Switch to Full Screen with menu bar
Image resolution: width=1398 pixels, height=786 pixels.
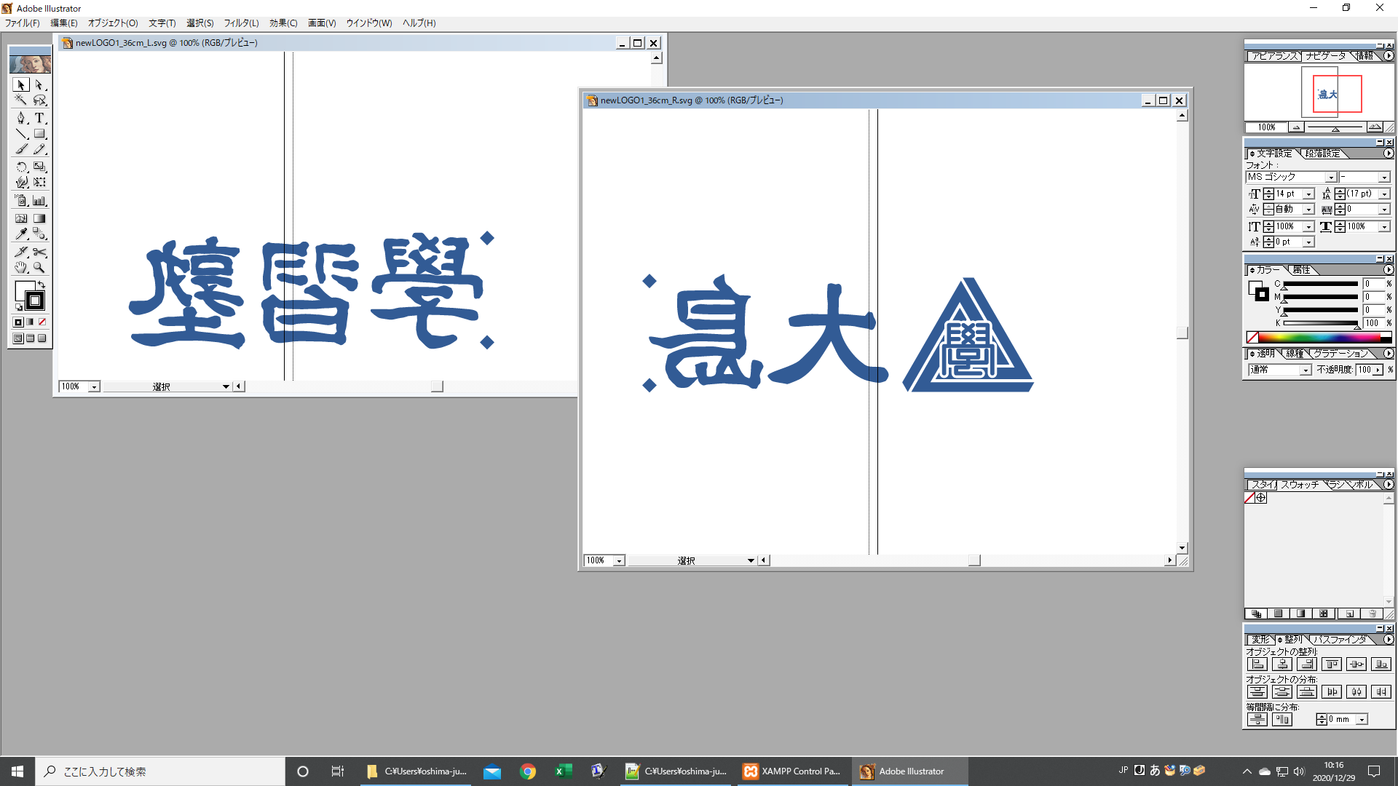tap(30, 338)
